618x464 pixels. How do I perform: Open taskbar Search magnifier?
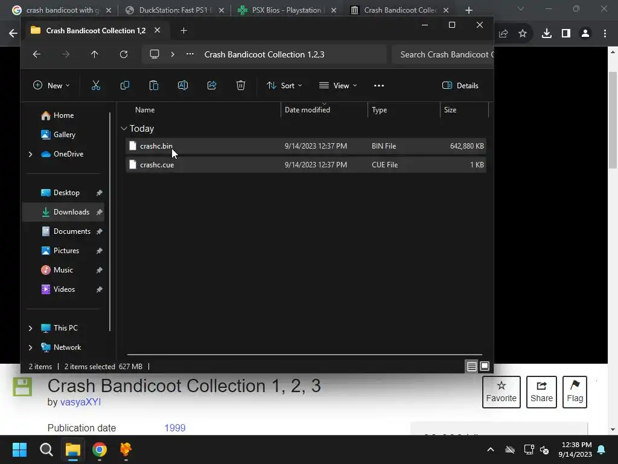point(46,449)
